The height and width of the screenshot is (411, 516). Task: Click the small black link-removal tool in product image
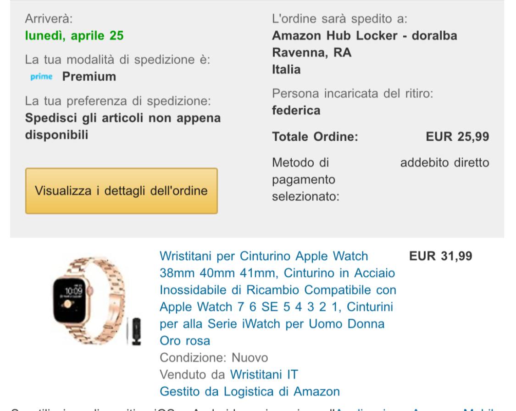click(136, 331)
